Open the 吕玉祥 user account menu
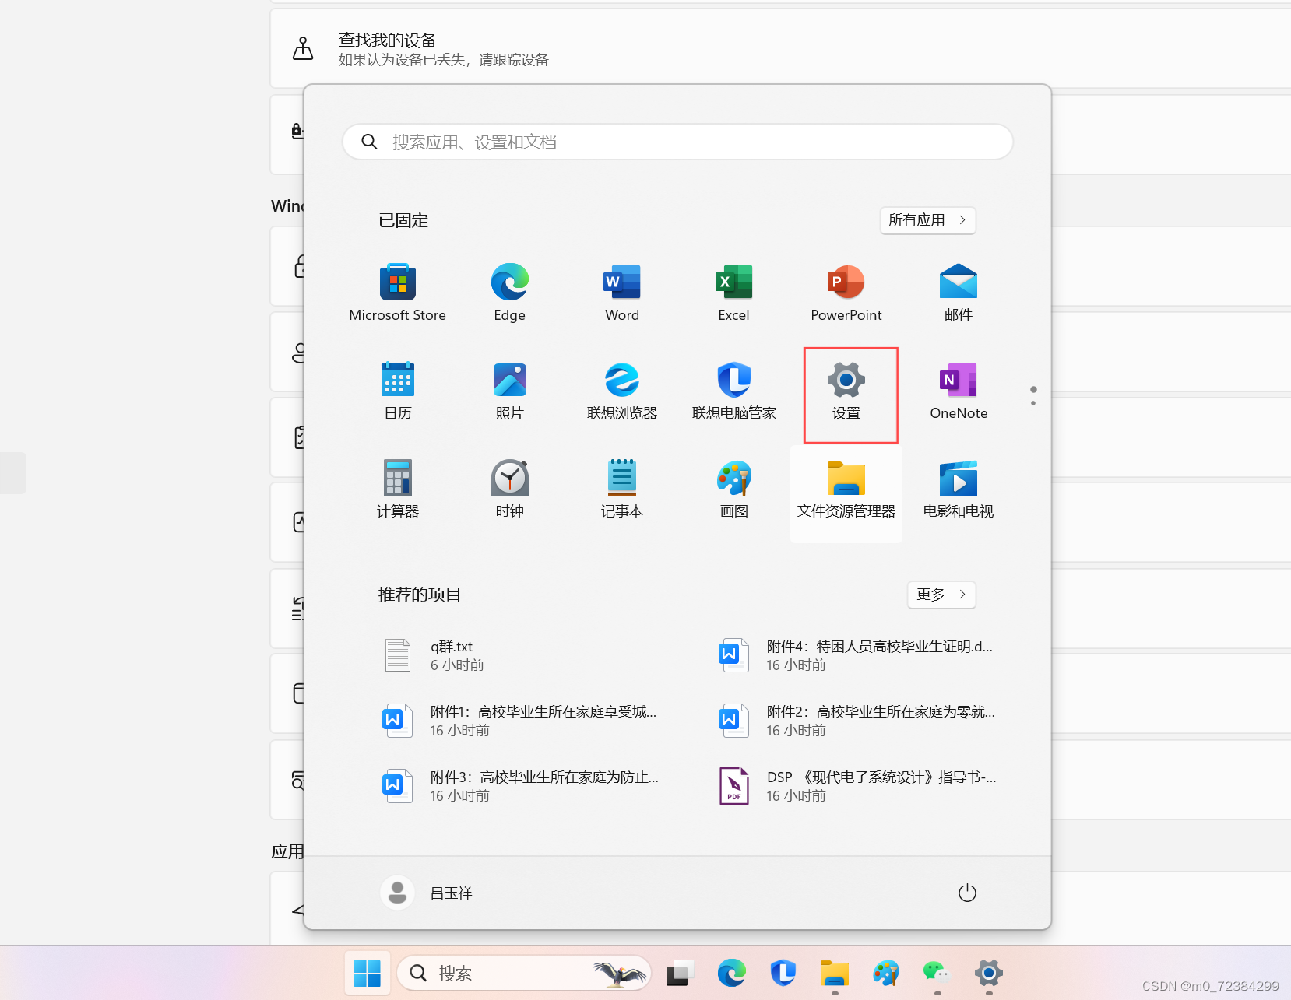The width and height of the screenshot is (1291, 1000). click(427, 893)
